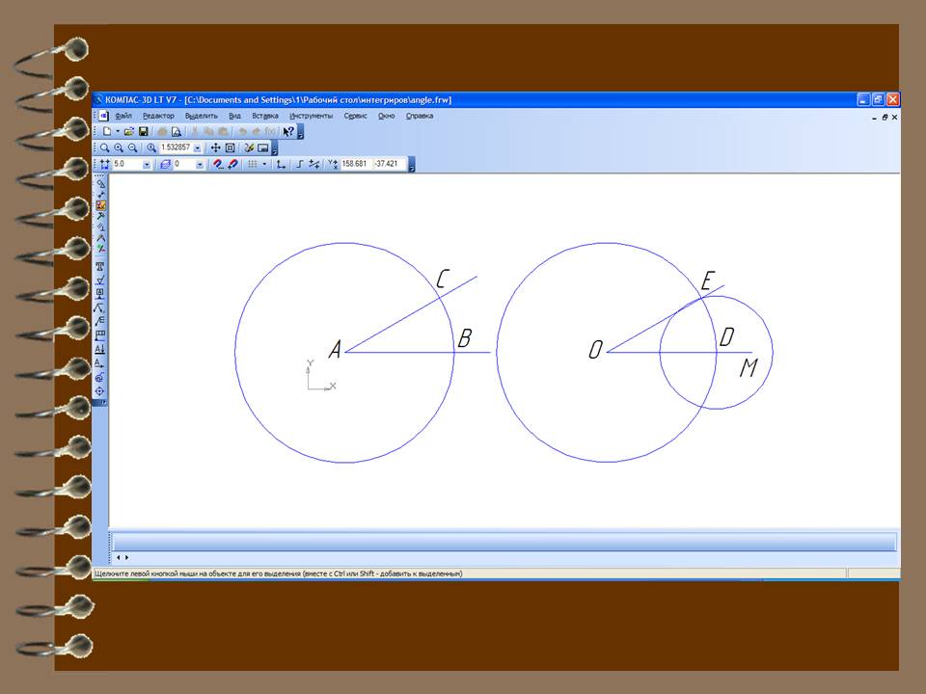The image size is (926, 694).
Task: Click the pan view (four arrows) icon
Action: coord(215,148)
